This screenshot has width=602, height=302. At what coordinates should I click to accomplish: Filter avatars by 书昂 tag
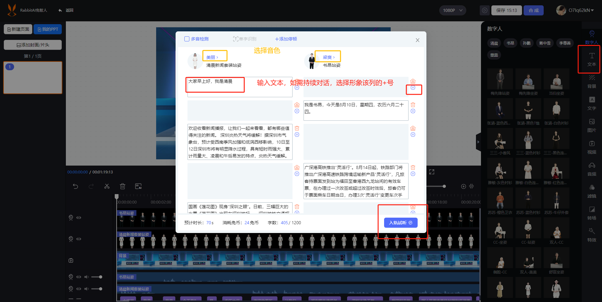(x=510, y=43)
